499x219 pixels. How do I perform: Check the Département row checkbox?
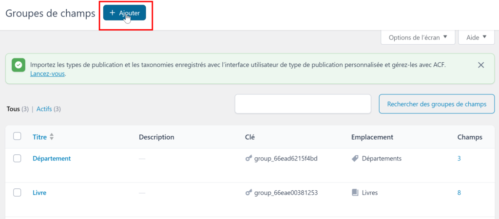point(17,158)
